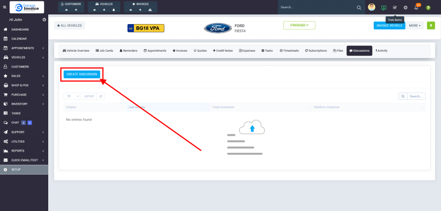
Task: Expand the Utilities sidebar menu
Action: (x=24, y=142)
